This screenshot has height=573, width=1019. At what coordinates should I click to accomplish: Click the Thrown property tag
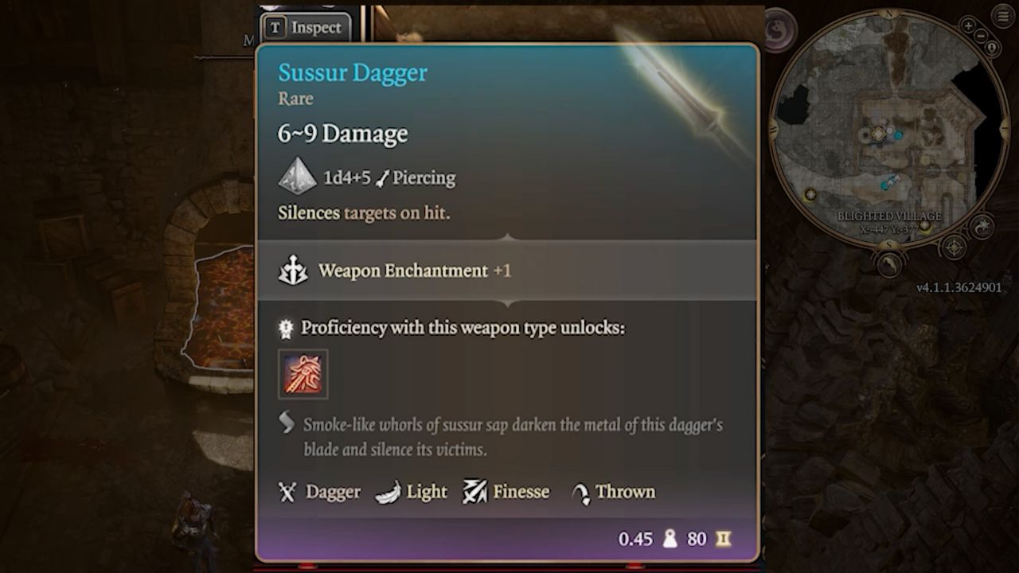coord(614,492)
